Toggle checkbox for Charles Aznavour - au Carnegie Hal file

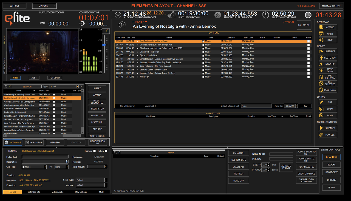pos(54,101)
